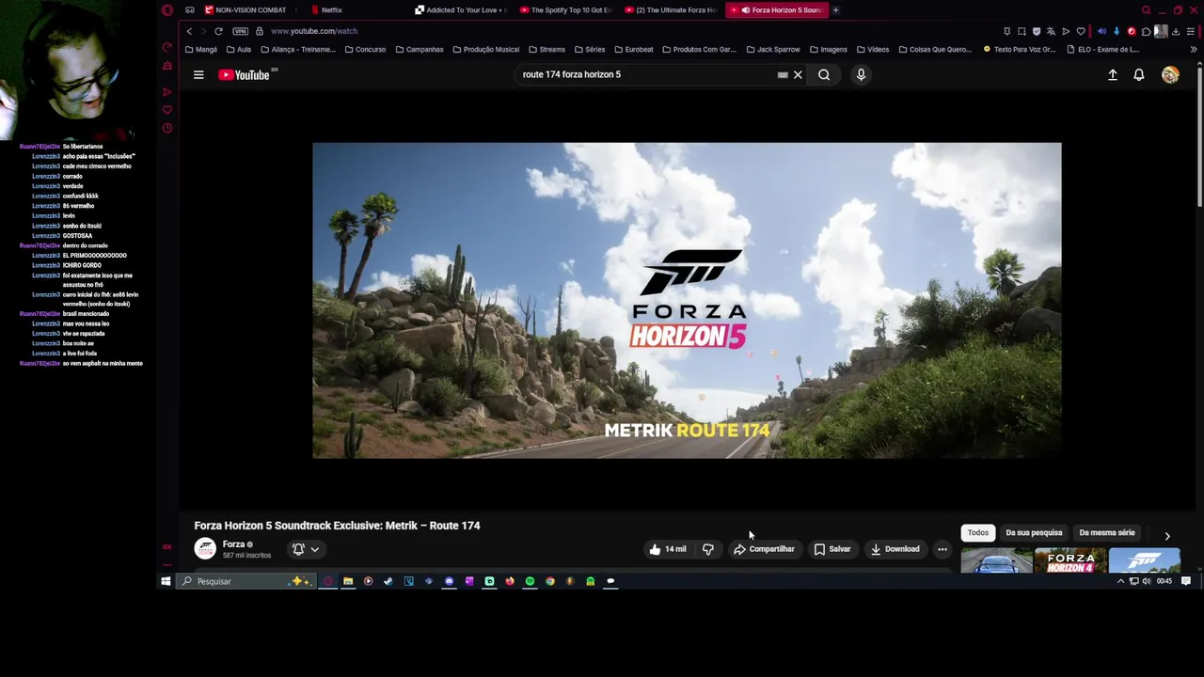This screenshot has width=1204, height=677.
Task: Open the Produção Musical bookmarks folder
Action: [x=485, y=49]
